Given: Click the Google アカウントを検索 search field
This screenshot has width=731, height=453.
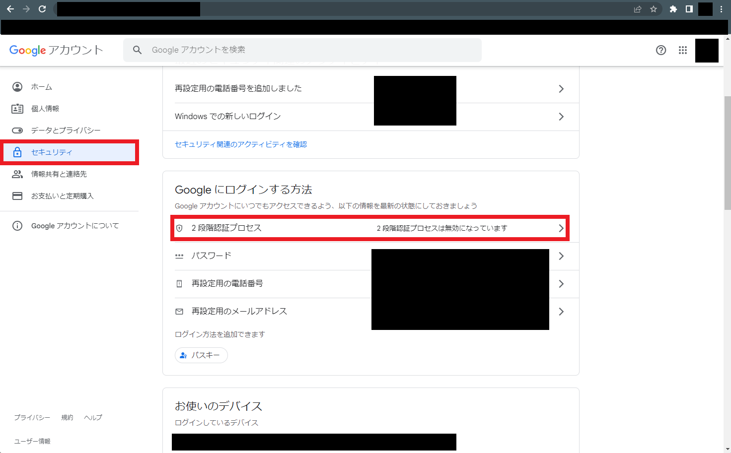Looking at the screenshot, I should click(302, 50).
